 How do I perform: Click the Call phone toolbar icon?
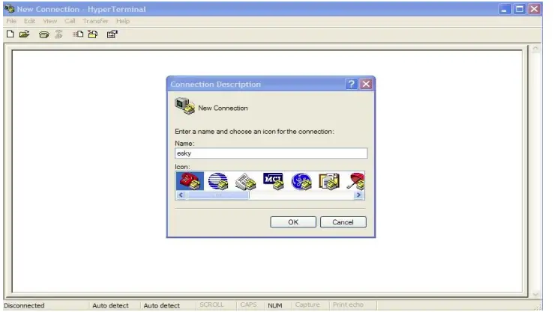(43, 34)
